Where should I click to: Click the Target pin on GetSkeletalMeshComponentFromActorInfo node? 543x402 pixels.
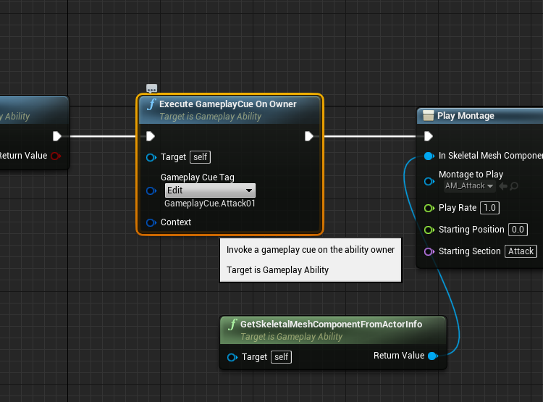pyautogui.click(x=232, y=357)
